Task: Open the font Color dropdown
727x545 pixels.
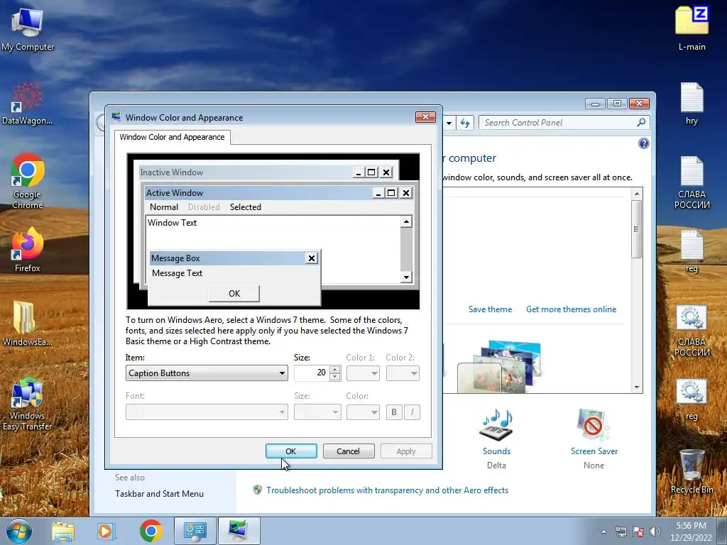Action: (x=363, y=412)
